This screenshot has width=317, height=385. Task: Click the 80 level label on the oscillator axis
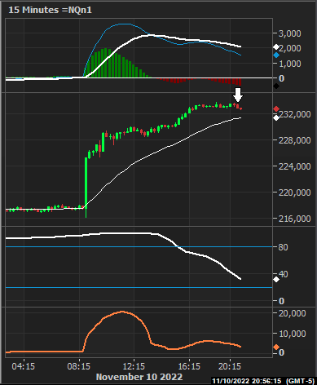coord(284,247)
